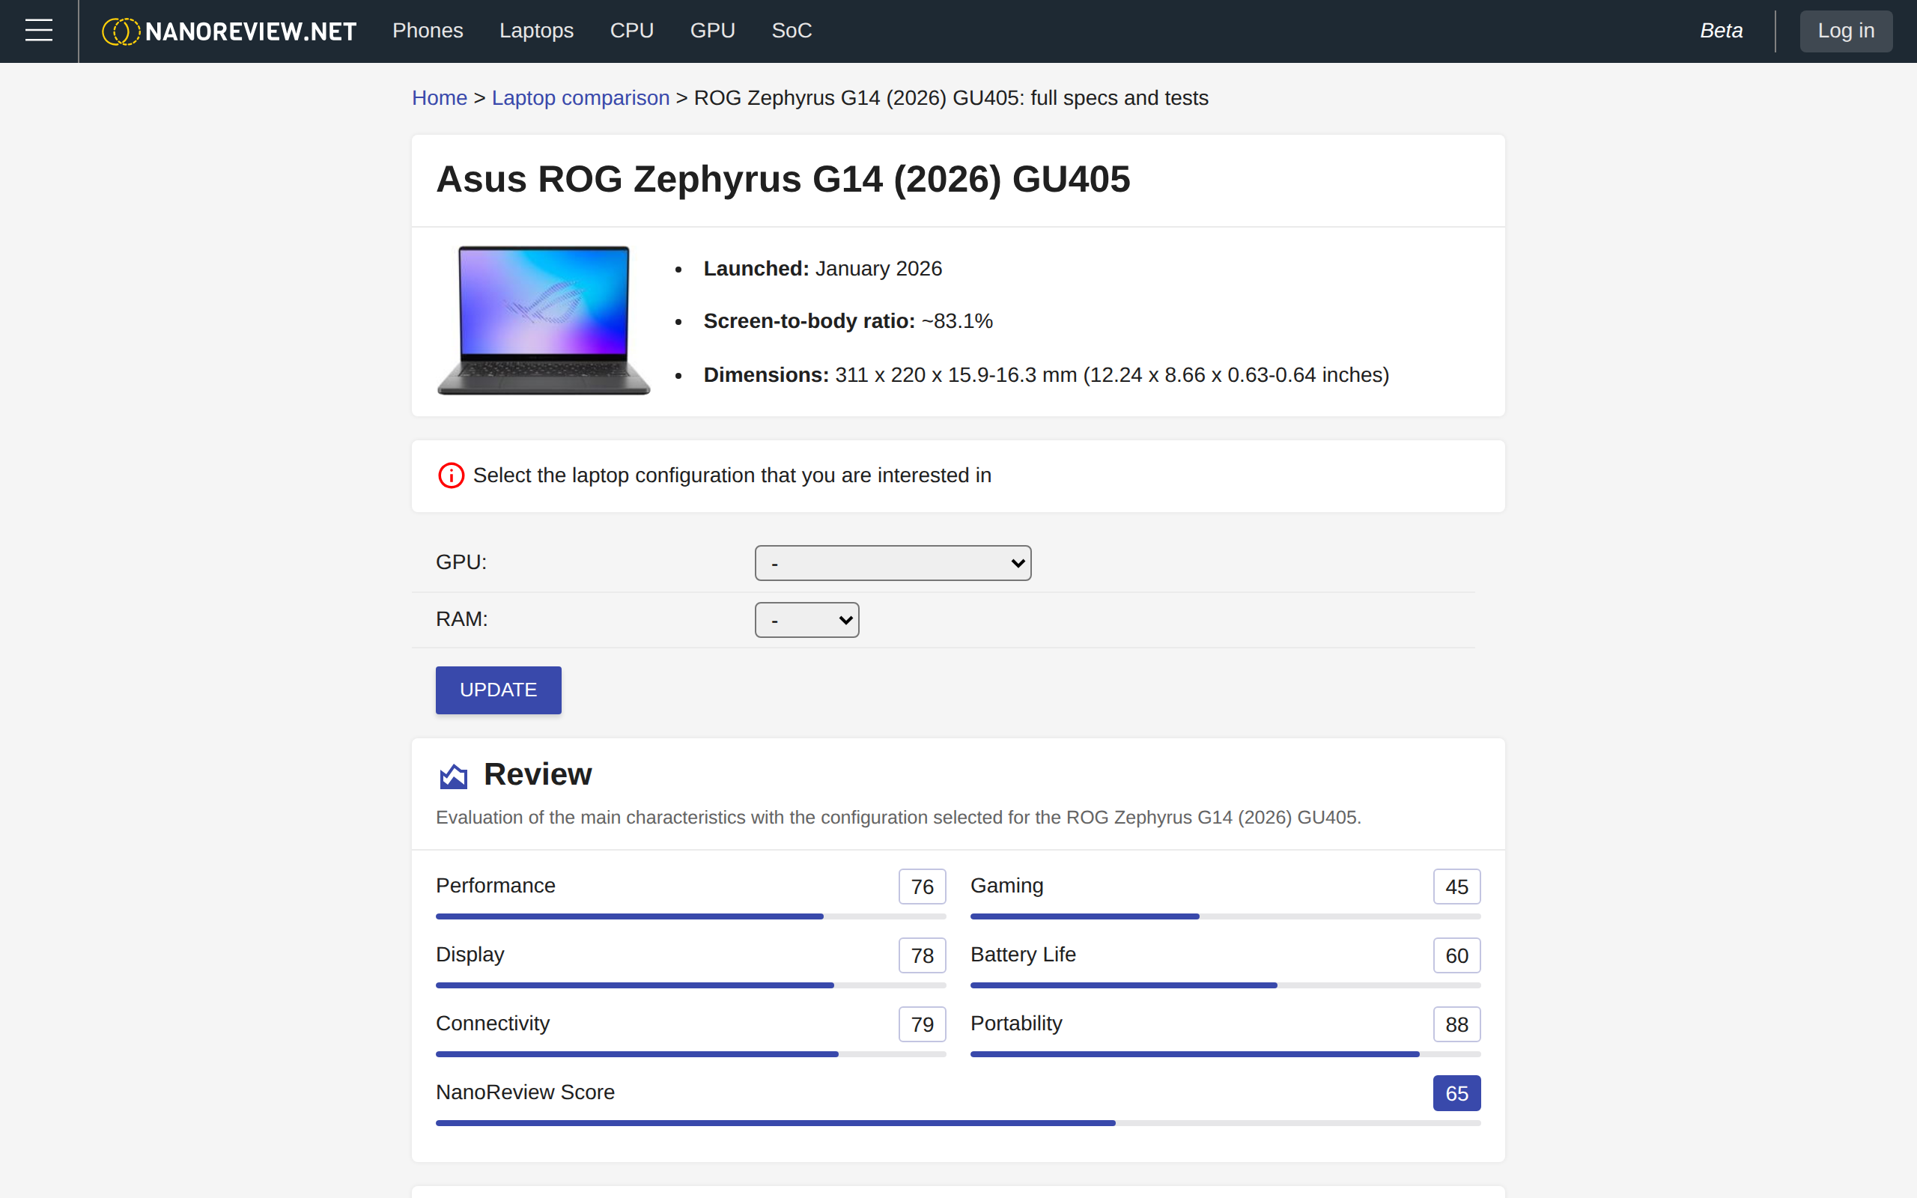Click the Connectivity score 79

pos(922,1024)
